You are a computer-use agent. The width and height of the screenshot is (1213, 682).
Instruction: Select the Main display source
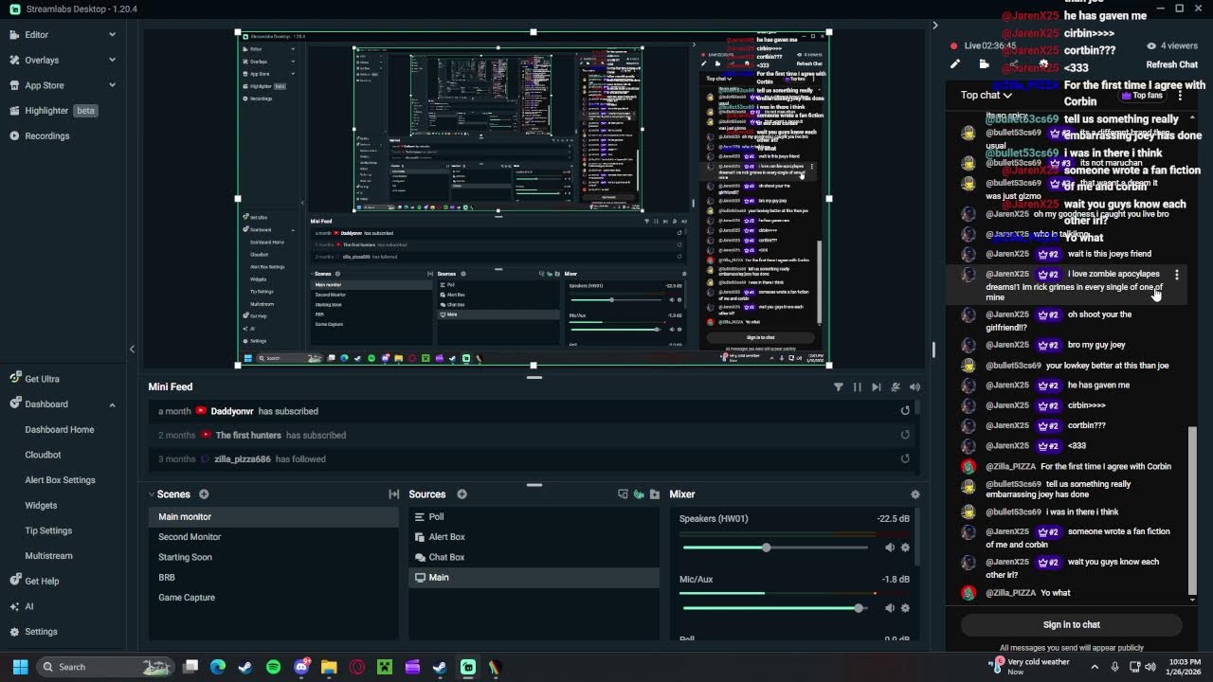coord(534,577)
